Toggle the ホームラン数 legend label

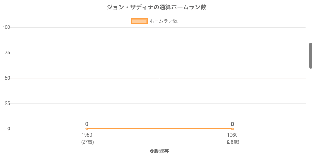[x=164, y=21]
